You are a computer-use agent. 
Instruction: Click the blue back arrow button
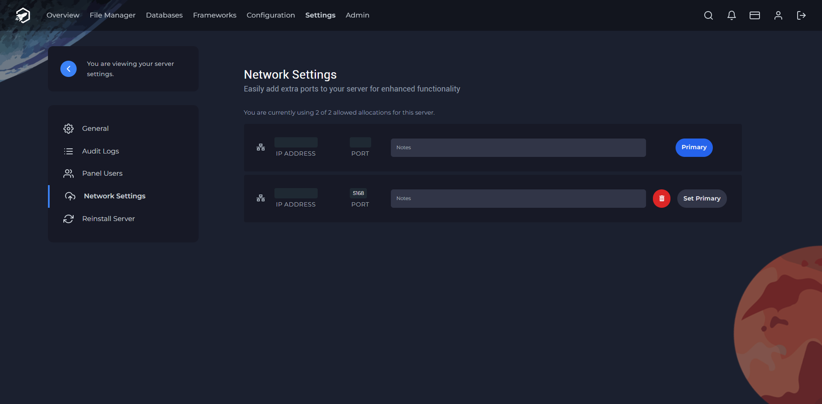[x=68, y=69]
